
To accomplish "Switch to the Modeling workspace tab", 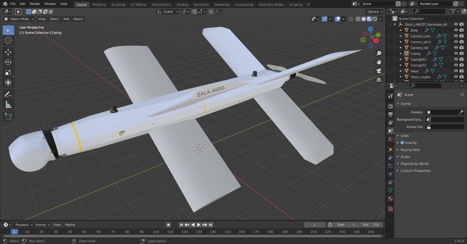I will click(x=99, y=5).
